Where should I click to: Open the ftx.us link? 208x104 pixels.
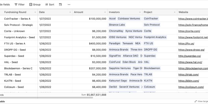pos(186,44)
